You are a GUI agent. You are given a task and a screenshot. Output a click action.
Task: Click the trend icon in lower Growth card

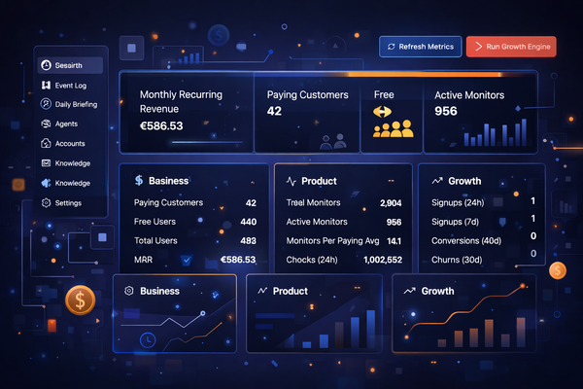tap(409, 291)
